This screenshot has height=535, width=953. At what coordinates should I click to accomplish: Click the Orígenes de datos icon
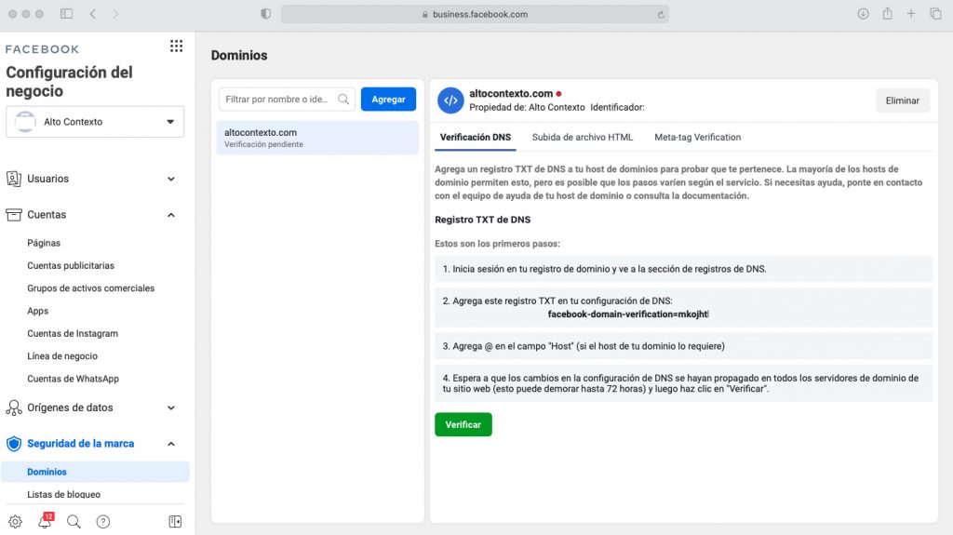(13, 408)
